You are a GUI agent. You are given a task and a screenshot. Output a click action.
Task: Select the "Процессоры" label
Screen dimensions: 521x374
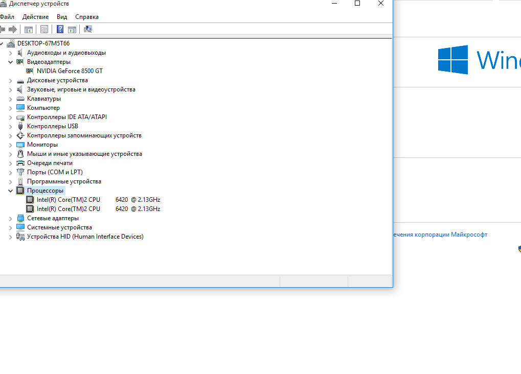coord(45,191)
